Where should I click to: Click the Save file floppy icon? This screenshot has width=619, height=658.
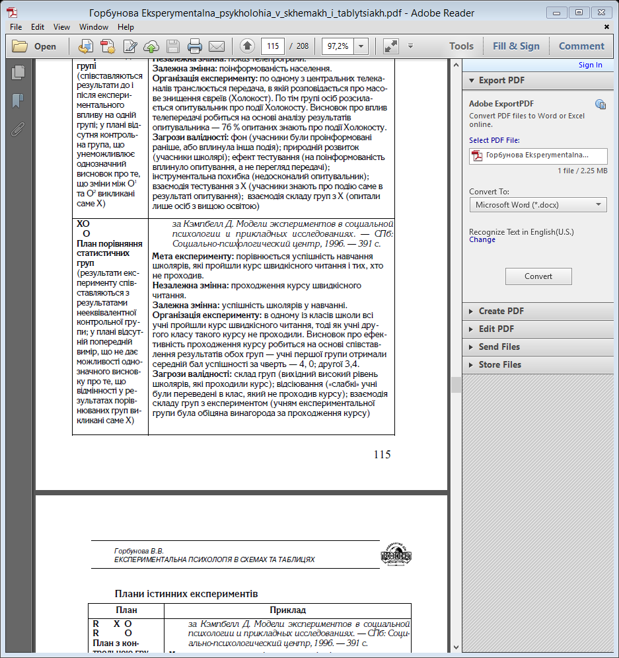click(173, 46)
